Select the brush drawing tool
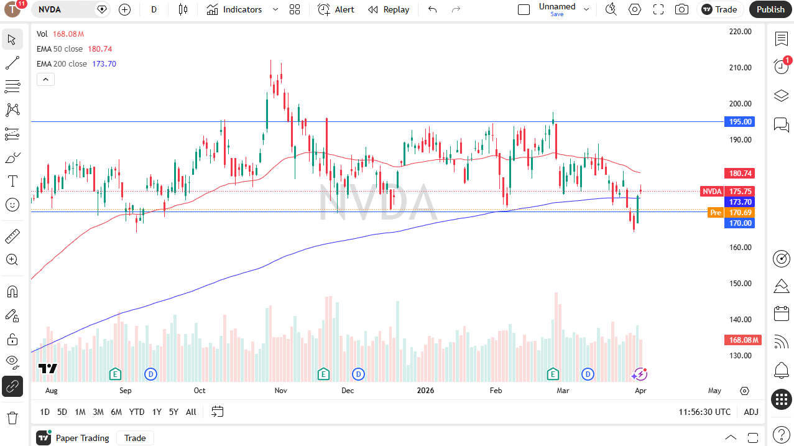The height and width of the screenshot is (446, 794). (12, 157)
